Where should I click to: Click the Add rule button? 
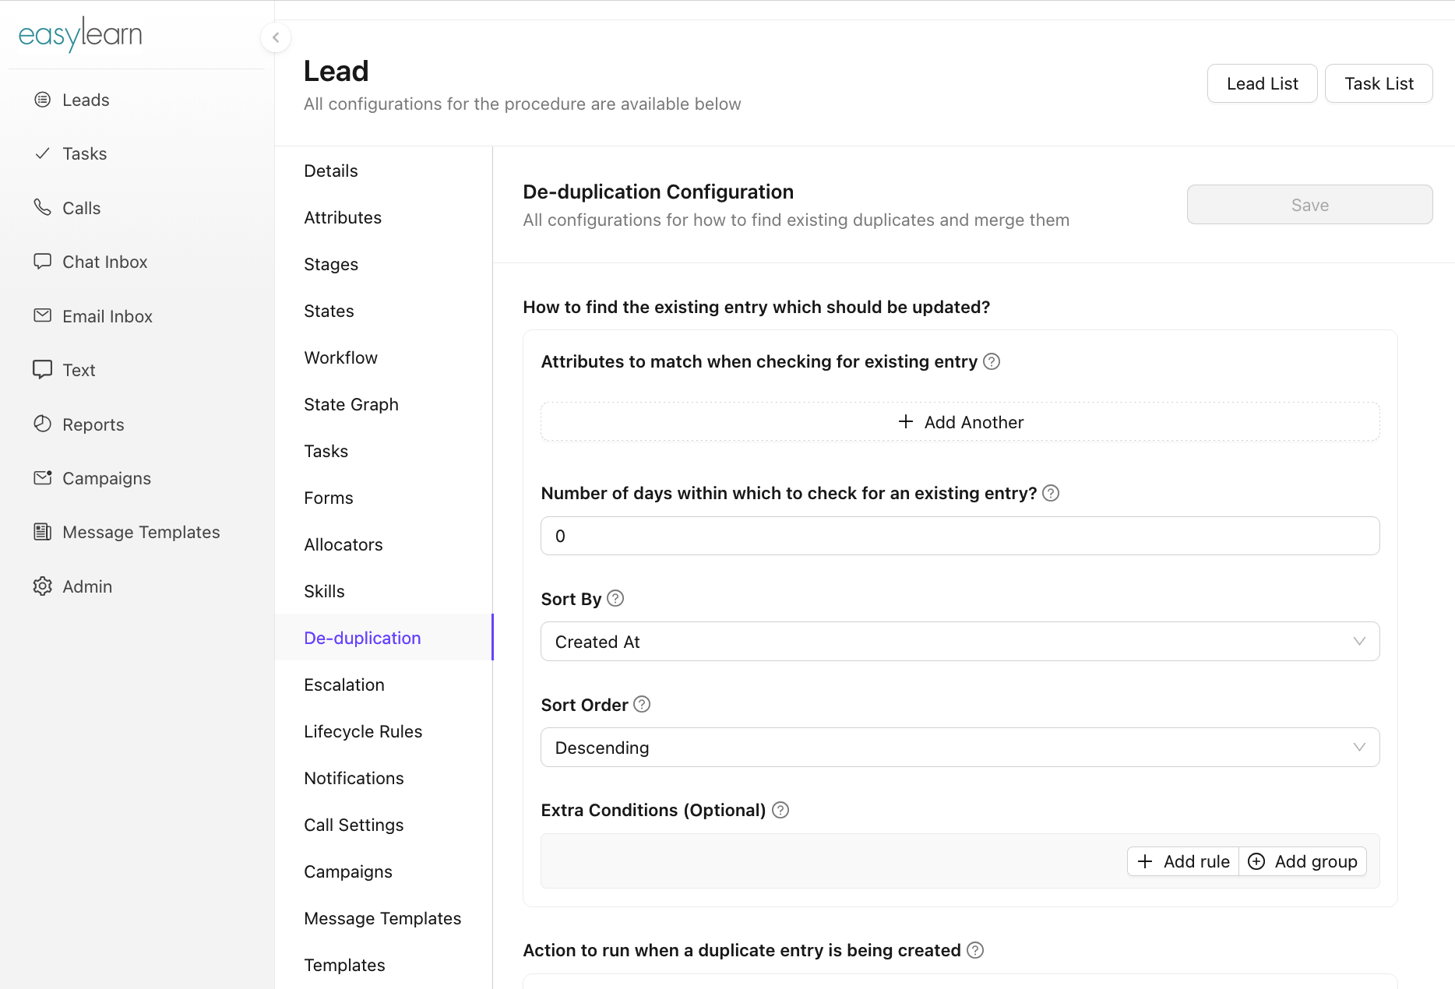pyautogui.click(x=1183, y=861)
